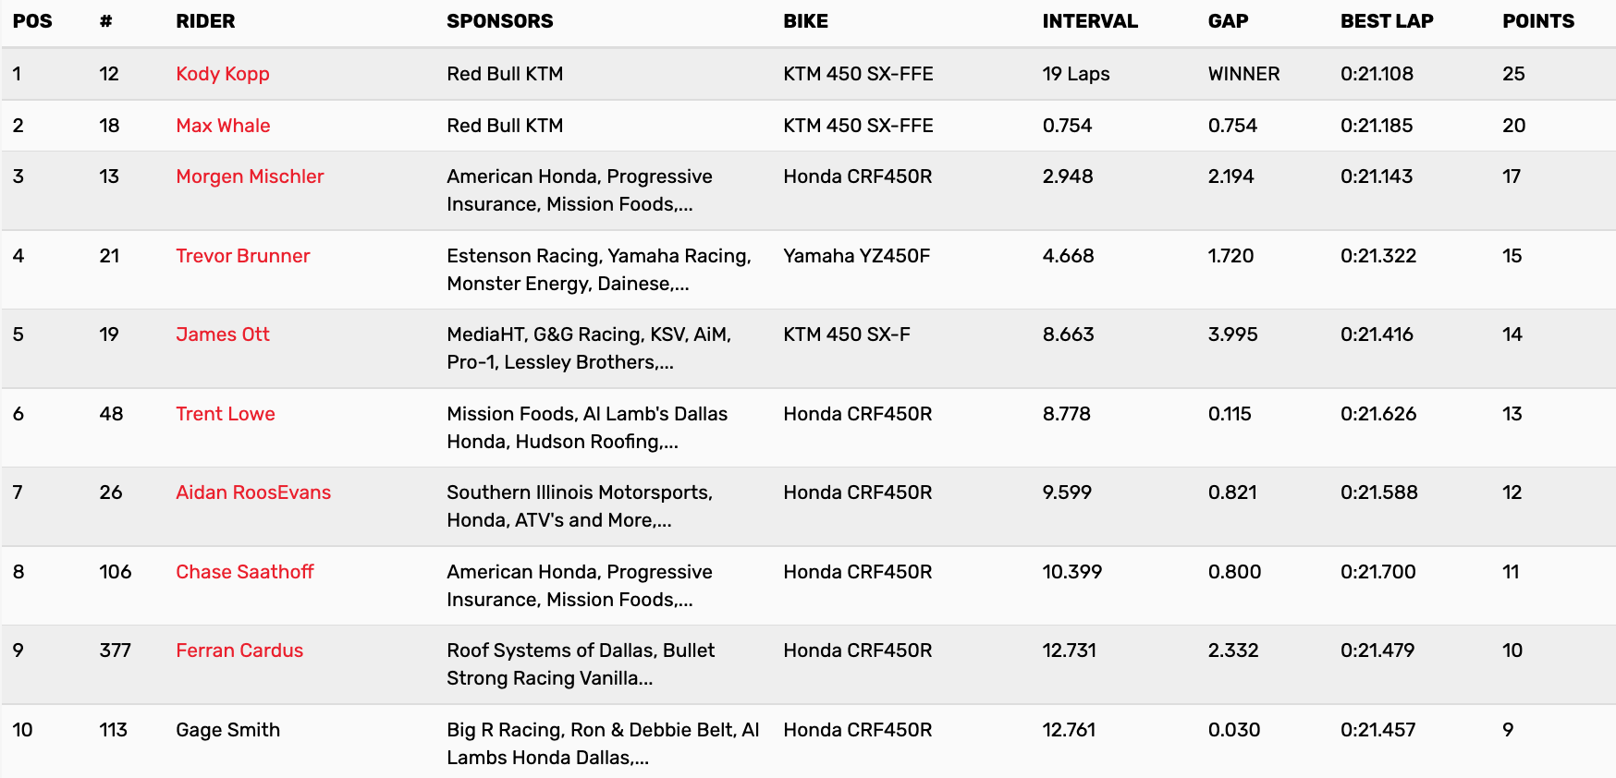Click the truncated Estenson Racing sponsors text
The image size is (1616, 778).
tap(598, 270)
